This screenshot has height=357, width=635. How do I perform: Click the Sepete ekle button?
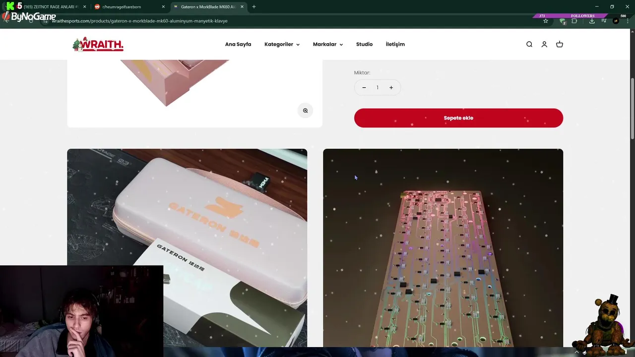point(458,118)
